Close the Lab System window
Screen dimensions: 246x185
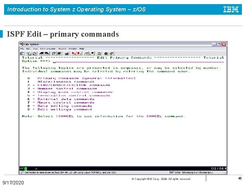pyautogui.click(x=224, y=44)
